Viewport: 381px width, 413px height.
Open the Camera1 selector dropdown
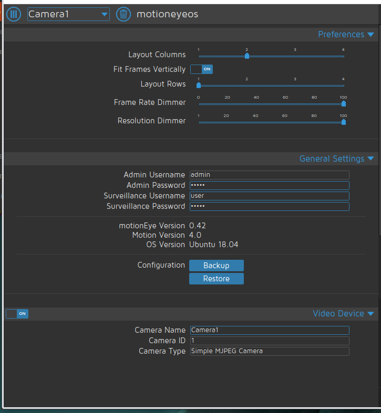tap(68, 14)
